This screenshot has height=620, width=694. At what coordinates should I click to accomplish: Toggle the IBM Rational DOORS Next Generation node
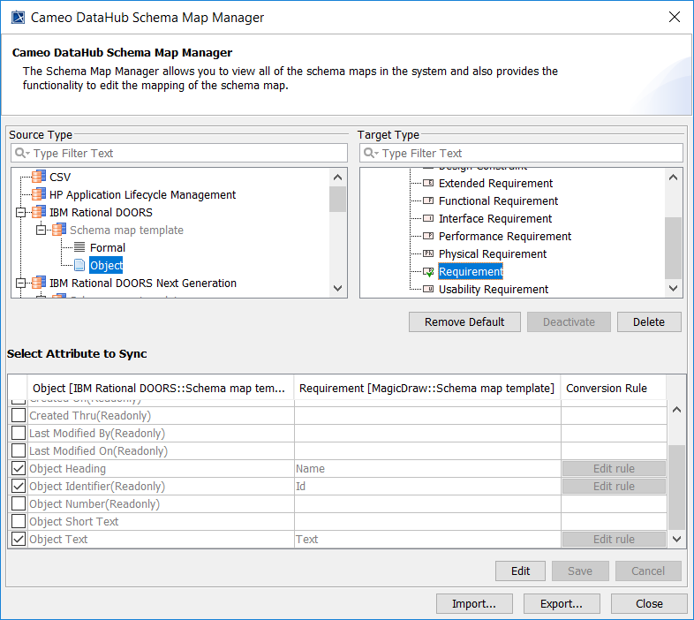(x=20, y=283)
